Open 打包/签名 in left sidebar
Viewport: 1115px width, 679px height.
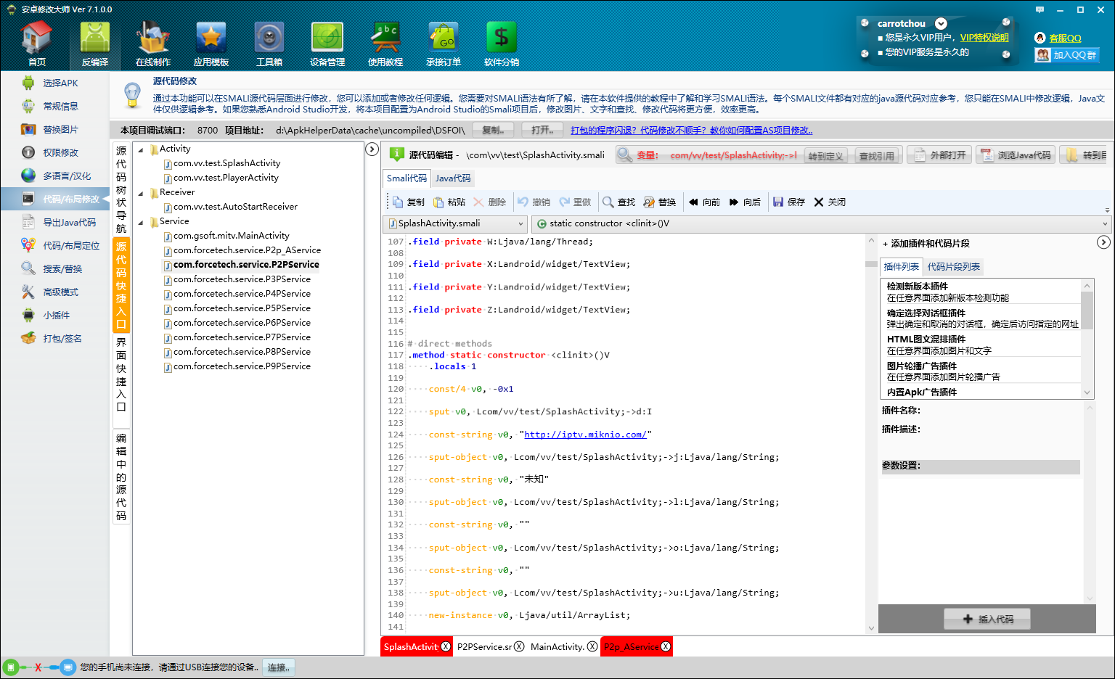62,339
